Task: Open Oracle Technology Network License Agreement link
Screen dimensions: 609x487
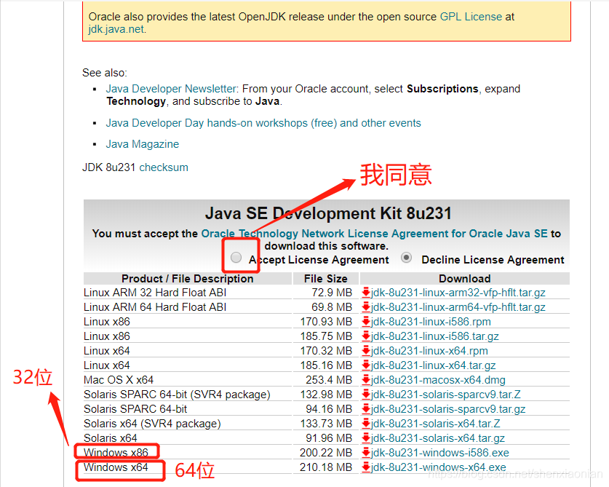Action: click(x=374, y=233)
